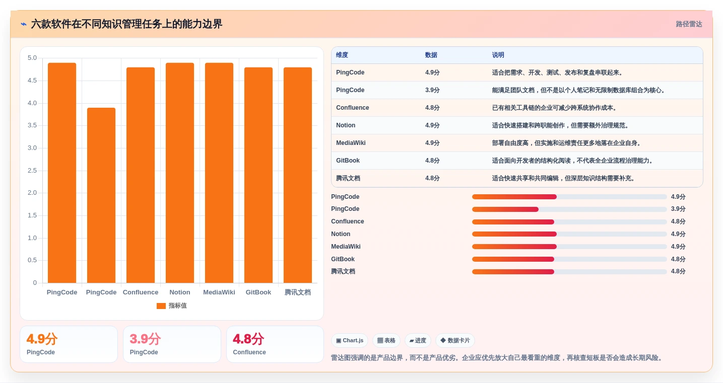This screenshot has height=383, width=723.
Task: Click the 2.5 value on the chart axis
Action: pos(32,171)
